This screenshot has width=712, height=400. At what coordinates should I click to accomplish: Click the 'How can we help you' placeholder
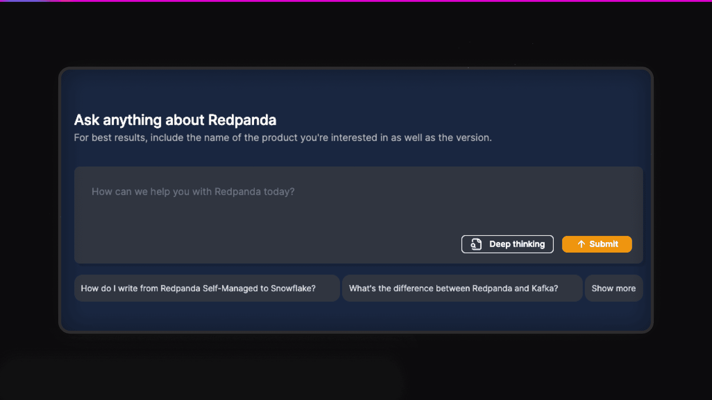193,191
